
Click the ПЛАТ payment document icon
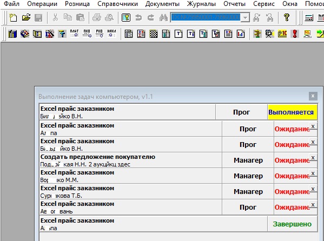point(74,34)
